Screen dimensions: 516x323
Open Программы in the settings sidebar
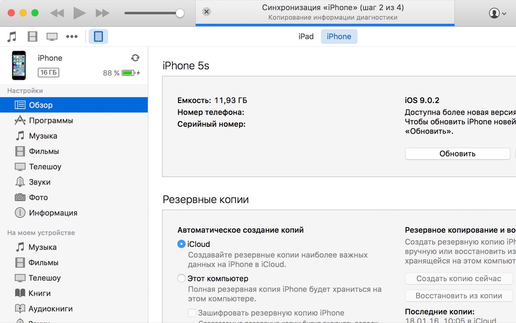click(x=74, y=120)
